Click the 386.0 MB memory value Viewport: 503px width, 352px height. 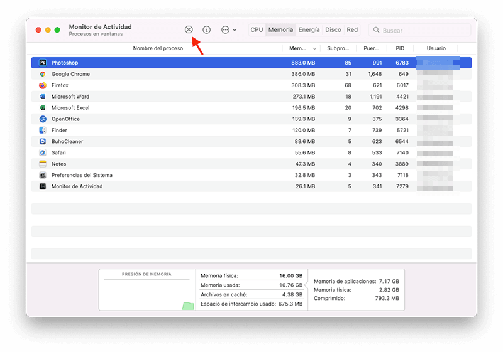pyautogui.click(x=303, y=74)
